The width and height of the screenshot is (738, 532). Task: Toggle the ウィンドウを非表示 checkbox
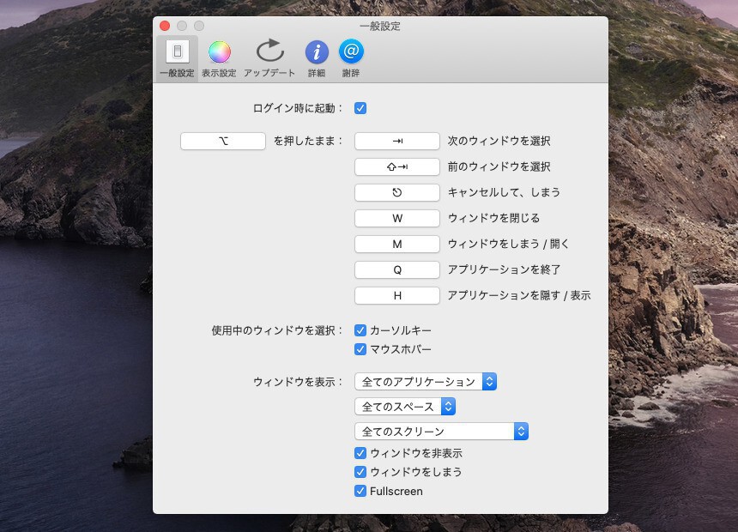[360, 453]
